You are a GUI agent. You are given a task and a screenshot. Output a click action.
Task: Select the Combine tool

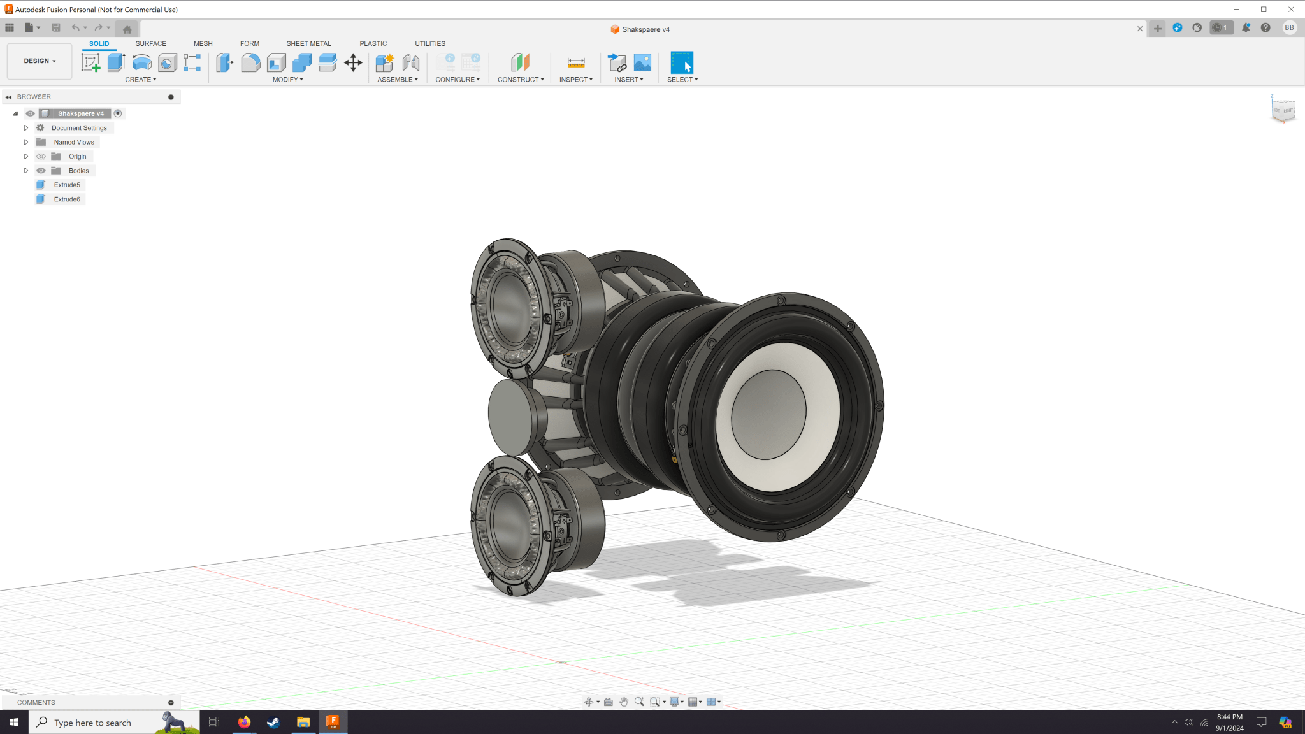tap(301, 62)
